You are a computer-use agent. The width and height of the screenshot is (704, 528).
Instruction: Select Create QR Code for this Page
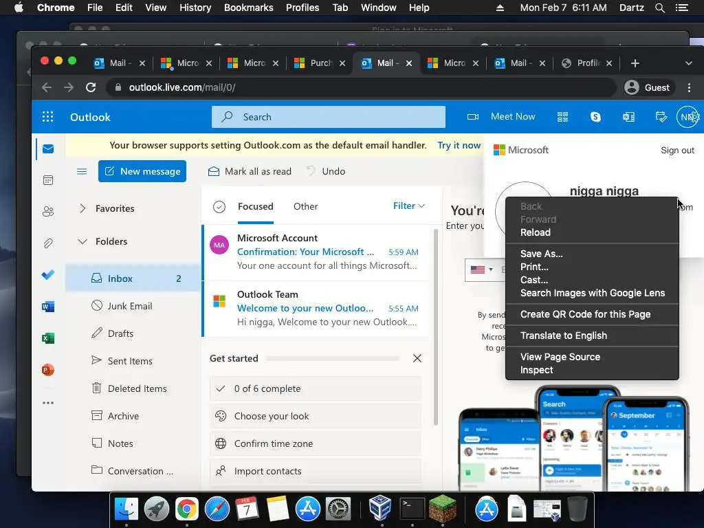tap(592, 314)
